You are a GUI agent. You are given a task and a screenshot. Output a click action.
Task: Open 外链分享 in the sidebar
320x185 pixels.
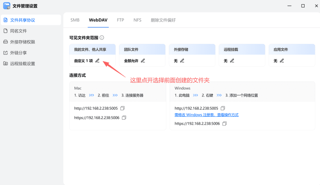tap(31, 53)
